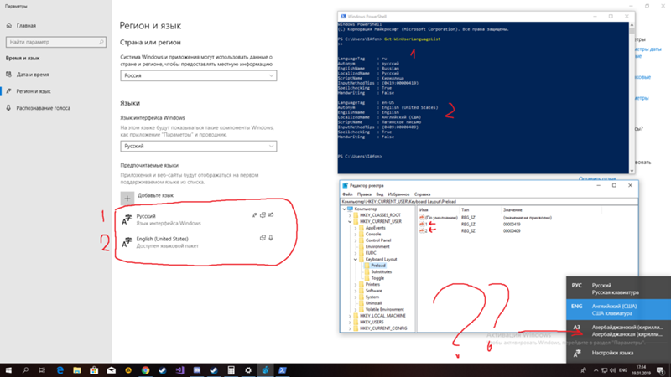Image resolution: width=671 pixels, height=377 pixels.
Task: Click the ENG input indicator in tray
Action: coord(623,370)
